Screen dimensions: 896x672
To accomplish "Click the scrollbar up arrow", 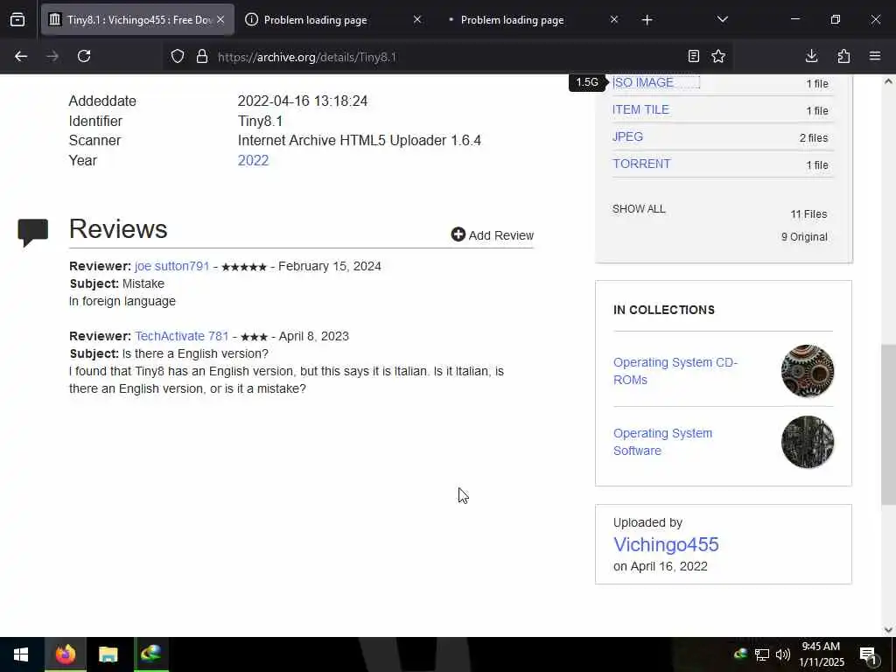I will (x=888, y=81).
